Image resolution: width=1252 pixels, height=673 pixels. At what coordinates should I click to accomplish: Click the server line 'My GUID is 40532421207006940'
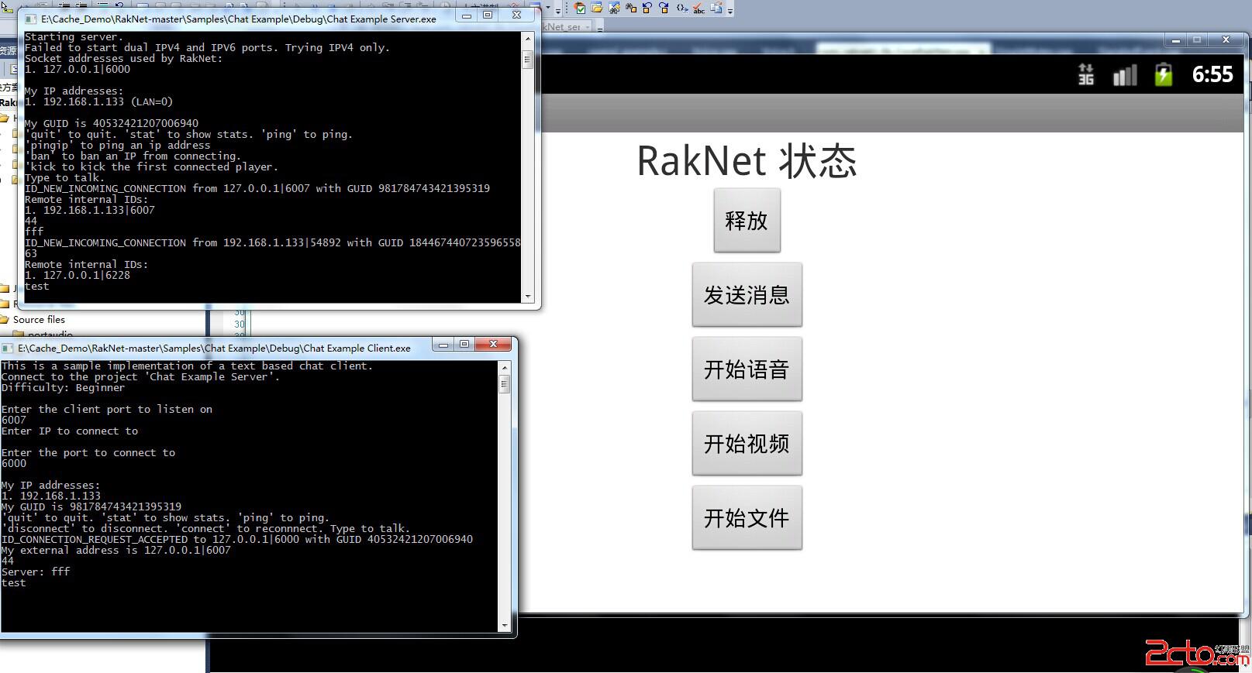(x=112, y=123)
